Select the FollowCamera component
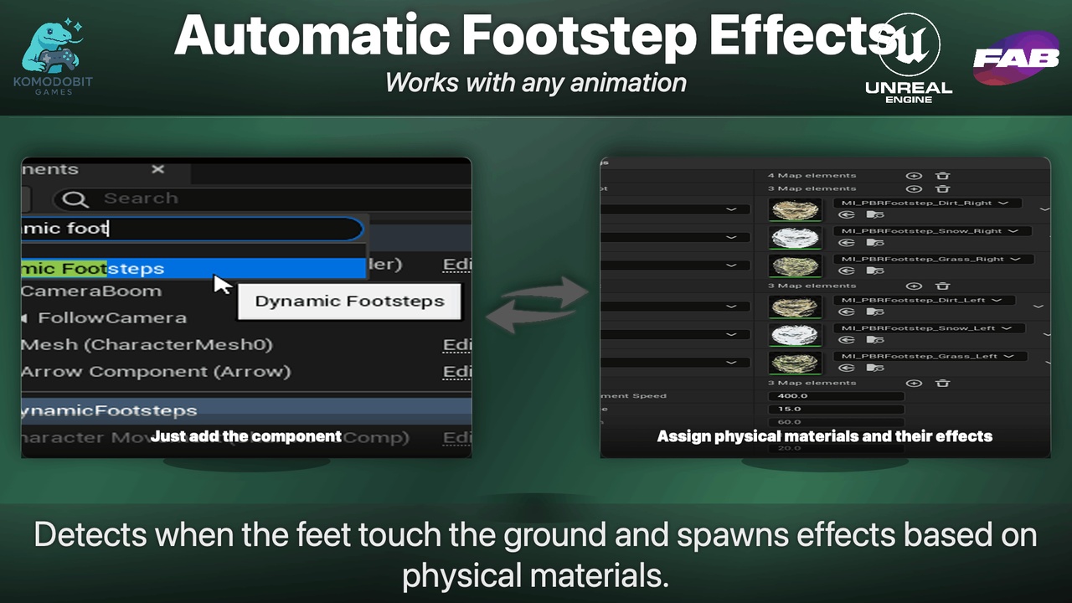The height and width of the screenshot is (603, 1072). point(112,318)
